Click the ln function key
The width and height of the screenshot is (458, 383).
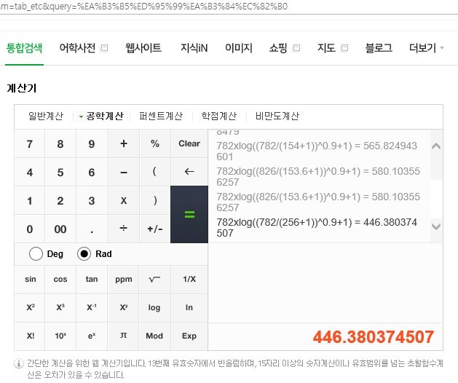click(x=189, y=307)
